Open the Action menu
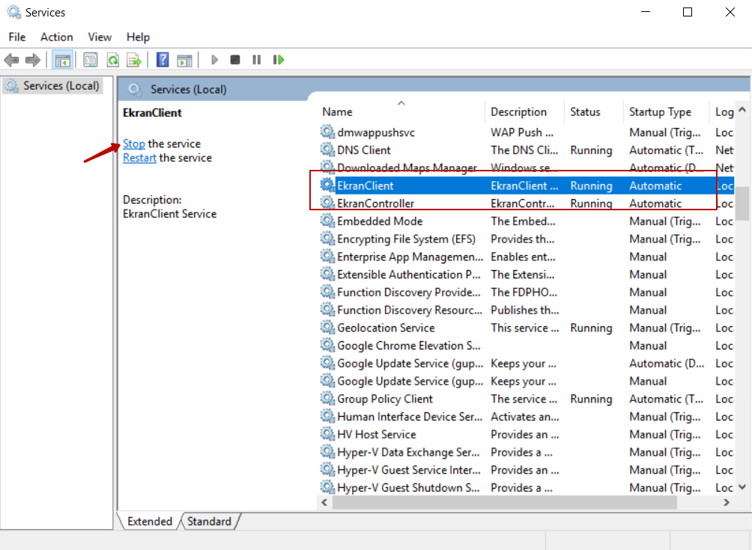 (x=57, y=37)
